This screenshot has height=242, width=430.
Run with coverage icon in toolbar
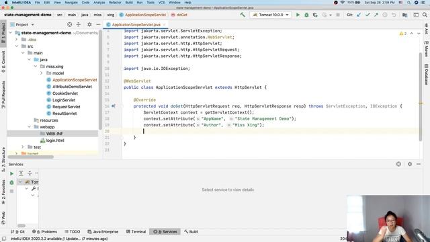pyautogui.click(x=315, y=15)
